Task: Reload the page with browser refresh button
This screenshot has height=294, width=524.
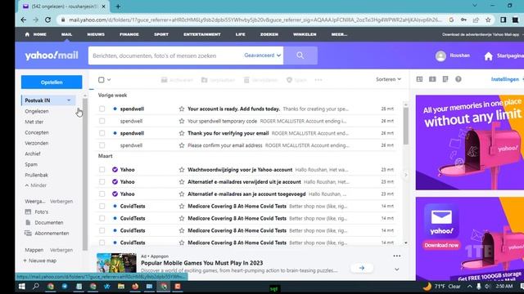Action: pos(47,20)
